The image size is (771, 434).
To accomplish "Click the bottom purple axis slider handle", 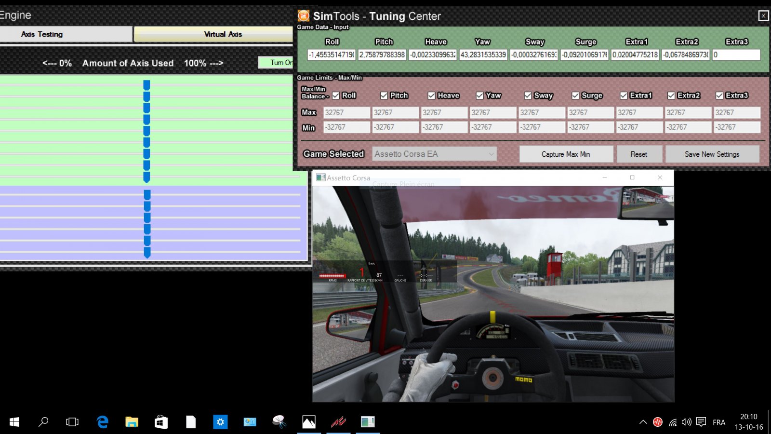I will (147, 252).
